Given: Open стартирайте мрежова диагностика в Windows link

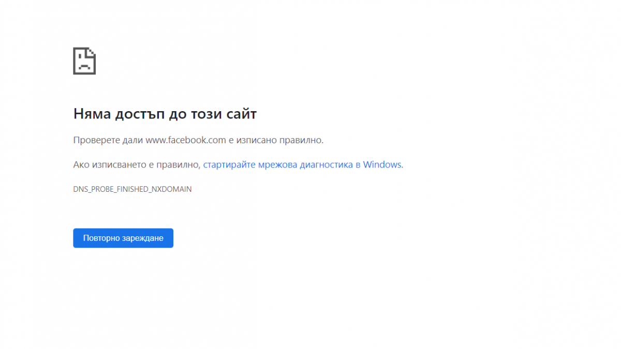Looking at the screenshot, I should click(x=302, y=164).
